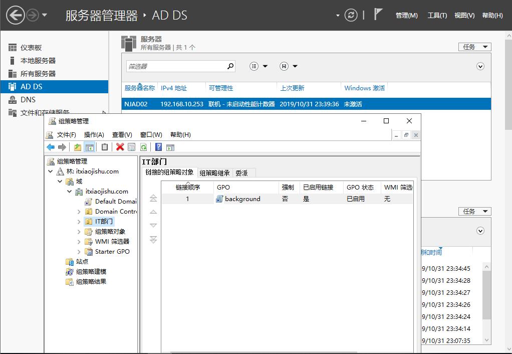Collapse the itxiaojishu.com domain node
Screen dimensions: 512x354
70,191
